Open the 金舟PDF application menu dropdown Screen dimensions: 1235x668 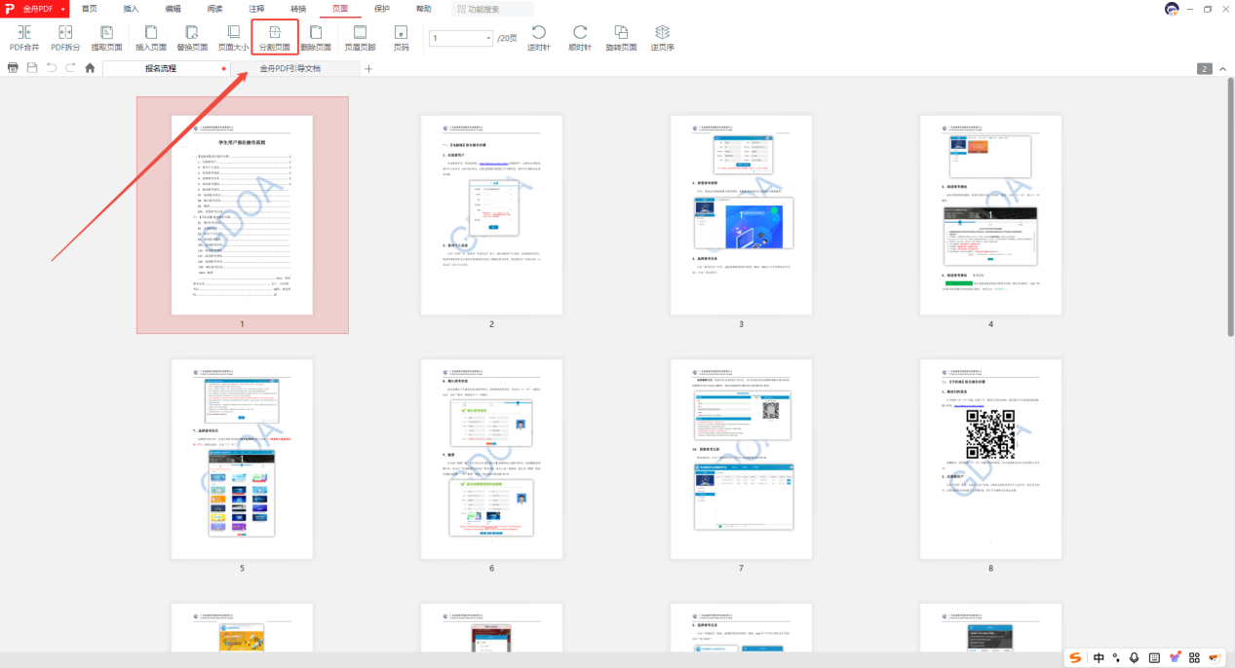35,9
